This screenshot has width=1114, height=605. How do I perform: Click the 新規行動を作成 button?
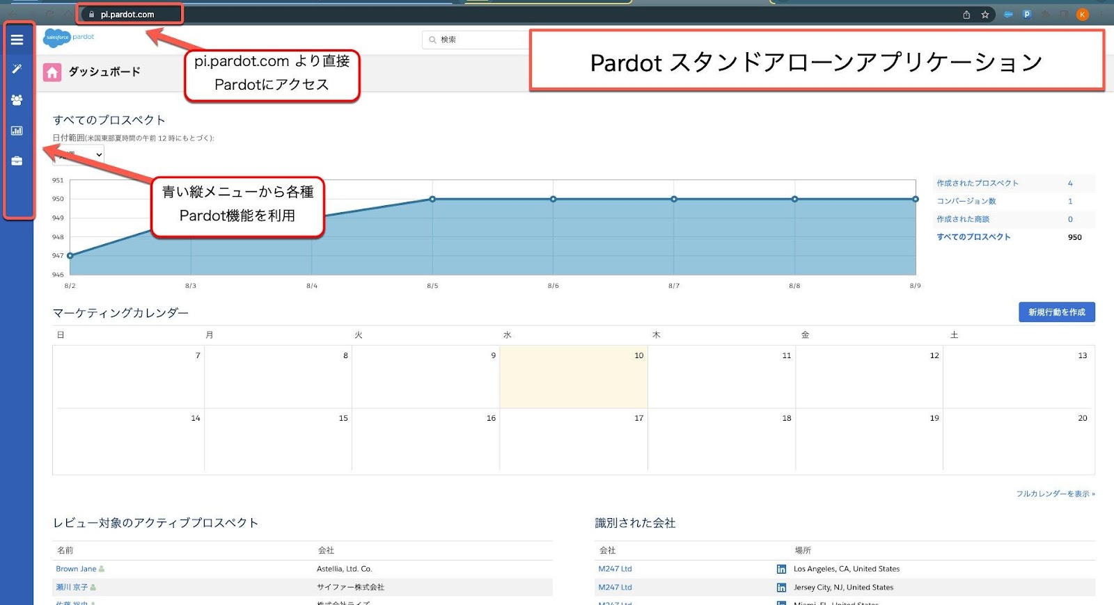[1056, 312]
